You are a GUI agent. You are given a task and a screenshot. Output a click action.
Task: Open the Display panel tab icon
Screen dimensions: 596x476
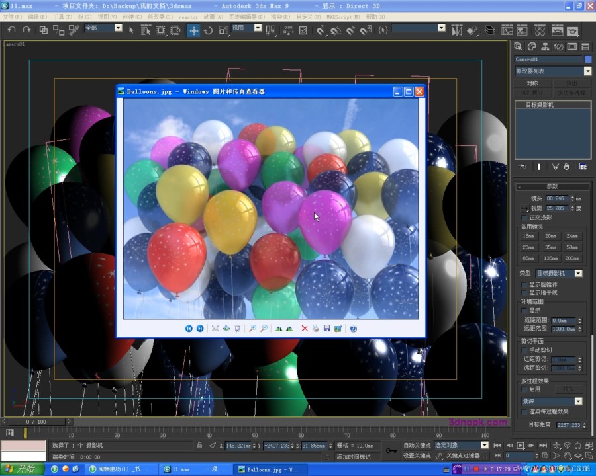[x=571, y=47]
